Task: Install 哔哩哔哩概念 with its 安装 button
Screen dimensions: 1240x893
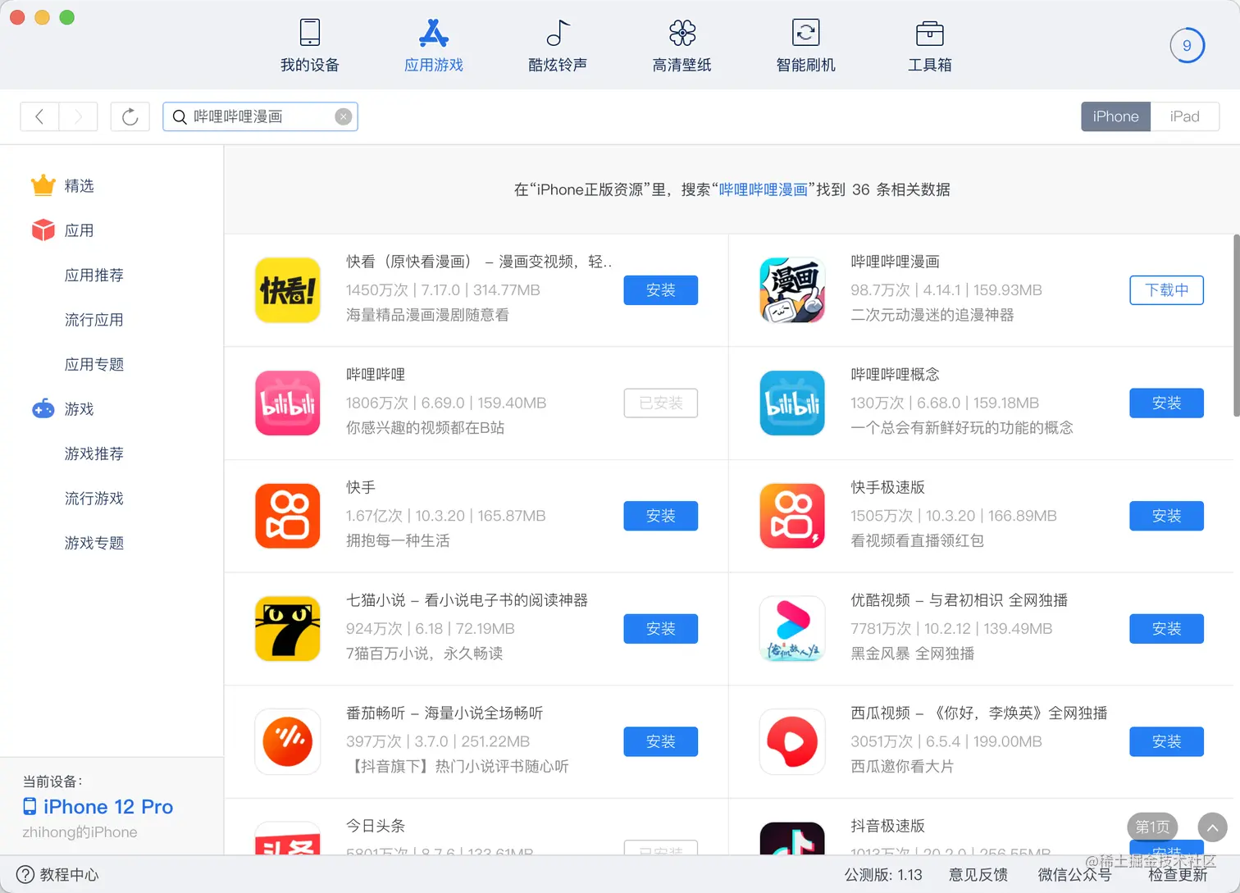Action: [1166, 403]
